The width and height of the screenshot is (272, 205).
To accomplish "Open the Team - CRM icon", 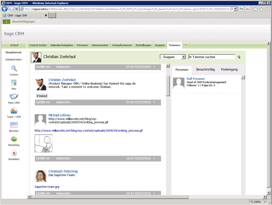I will (14, 111).
